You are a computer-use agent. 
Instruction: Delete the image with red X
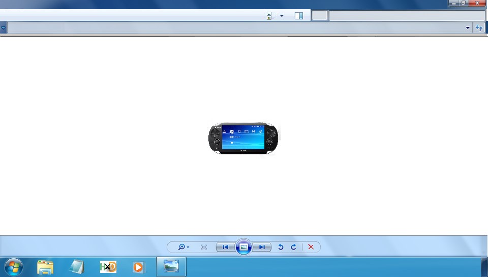click(x=311, y=247)
